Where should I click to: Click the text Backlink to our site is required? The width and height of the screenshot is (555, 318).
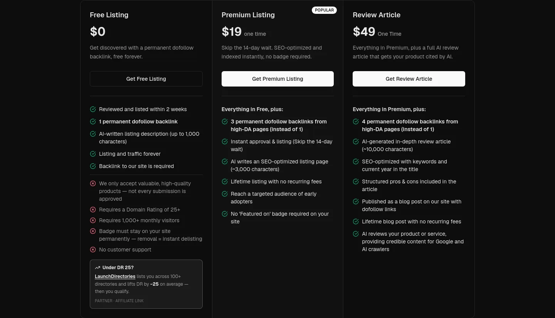point(136,166)
